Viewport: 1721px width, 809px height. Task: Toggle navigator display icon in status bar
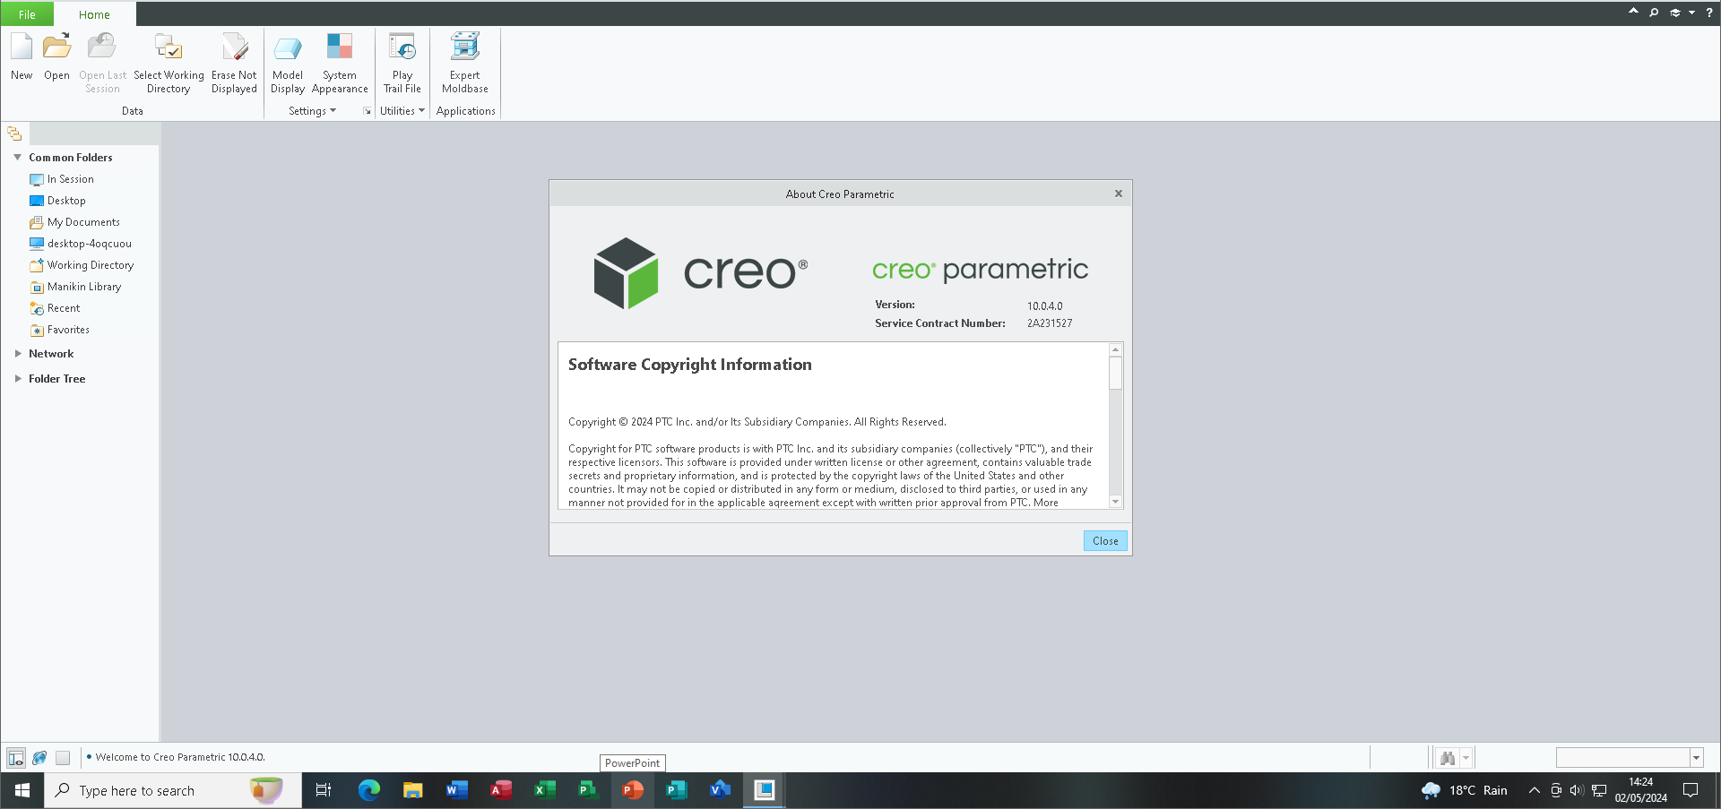[x=16, y=758]
